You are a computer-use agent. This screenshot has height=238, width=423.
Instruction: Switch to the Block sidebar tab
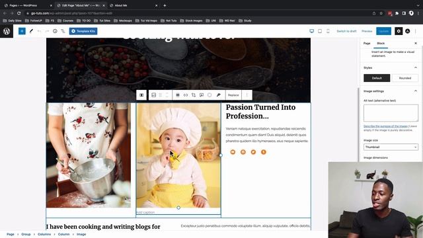click(381, 43)
